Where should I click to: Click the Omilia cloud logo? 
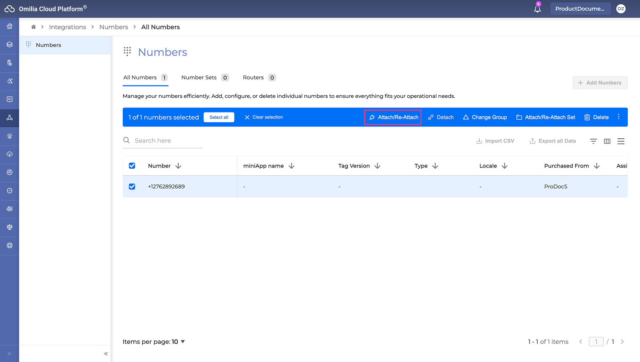9,8
